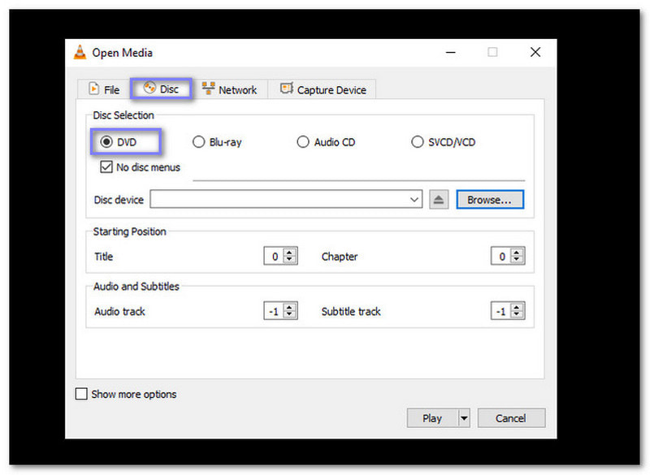Enable Show more options checkbox
650x475 pixels.
tap(81, 394)
